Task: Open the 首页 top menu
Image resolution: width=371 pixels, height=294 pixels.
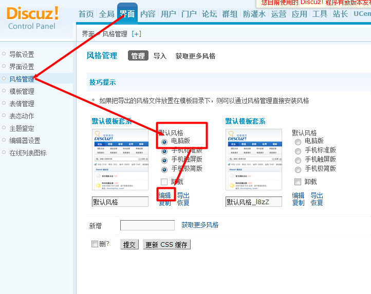Action: [86, 14]
